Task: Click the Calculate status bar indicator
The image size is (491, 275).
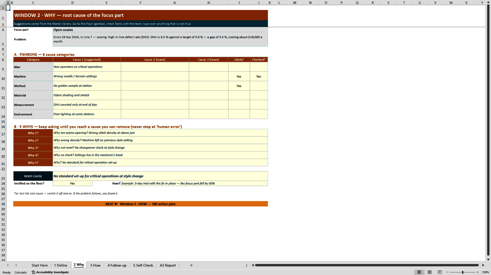Action: [x=20, y=272]
